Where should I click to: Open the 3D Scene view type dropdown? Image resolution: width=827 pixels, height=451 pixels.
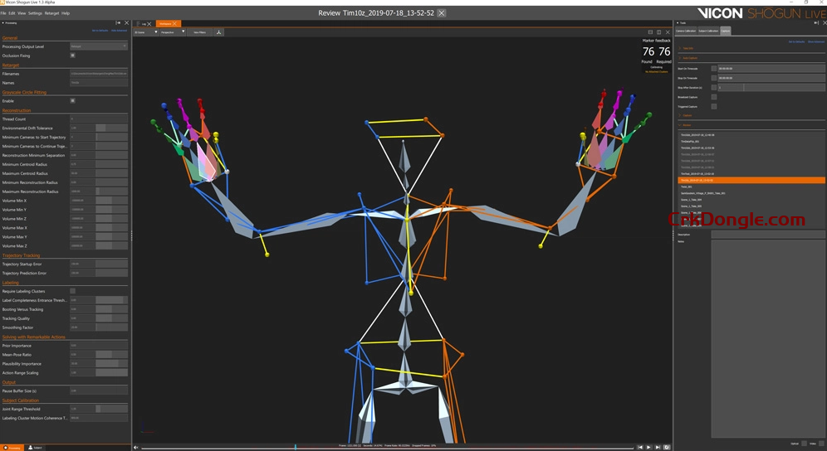(x=145, y=32)
